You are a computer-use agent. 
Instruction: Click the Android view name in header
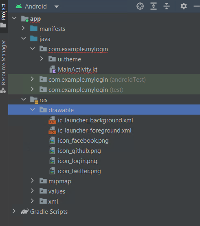pos(36,7)
